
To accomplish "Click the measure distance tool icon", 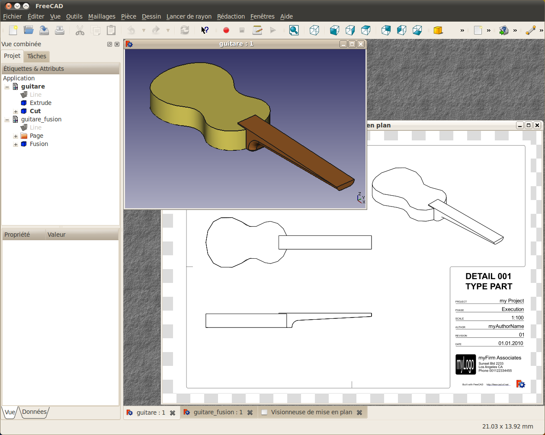I will tap(531, 30).
